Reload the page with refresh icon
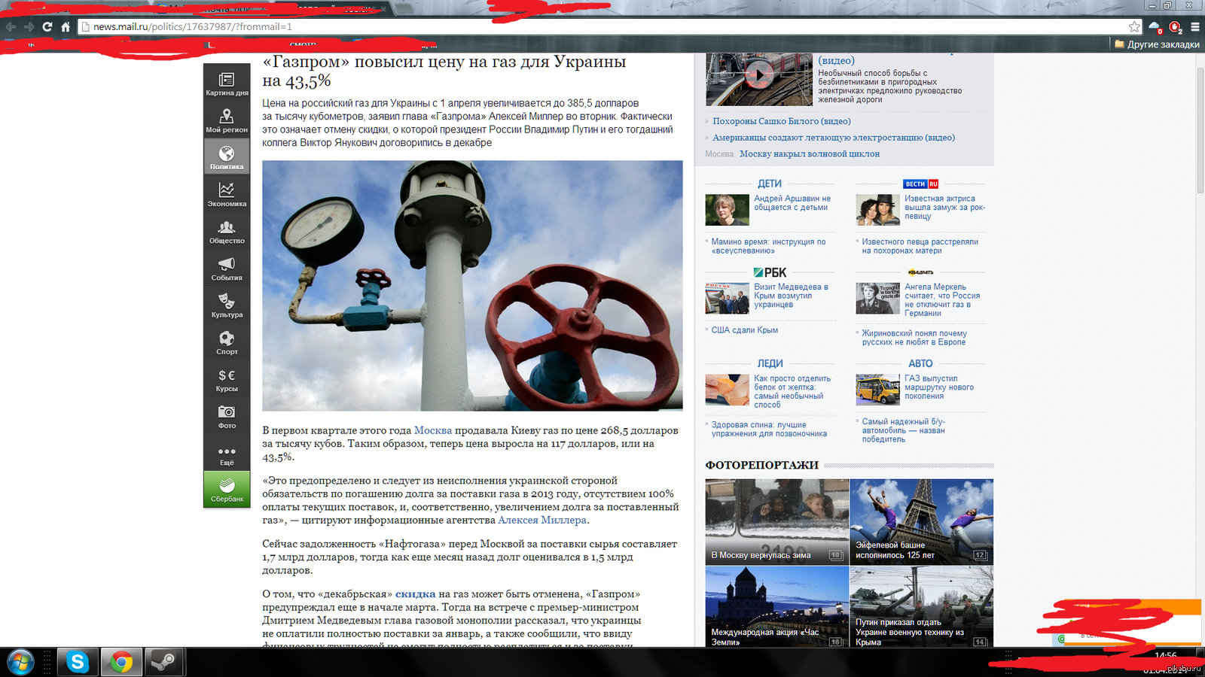Viewport: 1205px width, 677px height. pos(47,26)
